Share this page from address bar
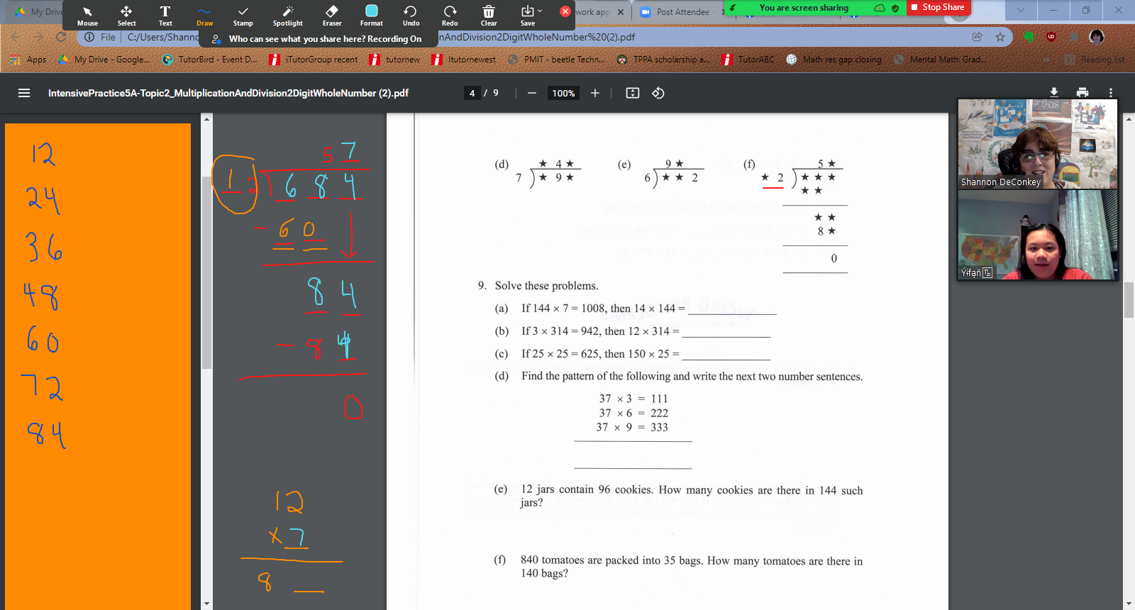Image resolution: width=1135 pixels, height=610 pixels. [x=978, y=37]
